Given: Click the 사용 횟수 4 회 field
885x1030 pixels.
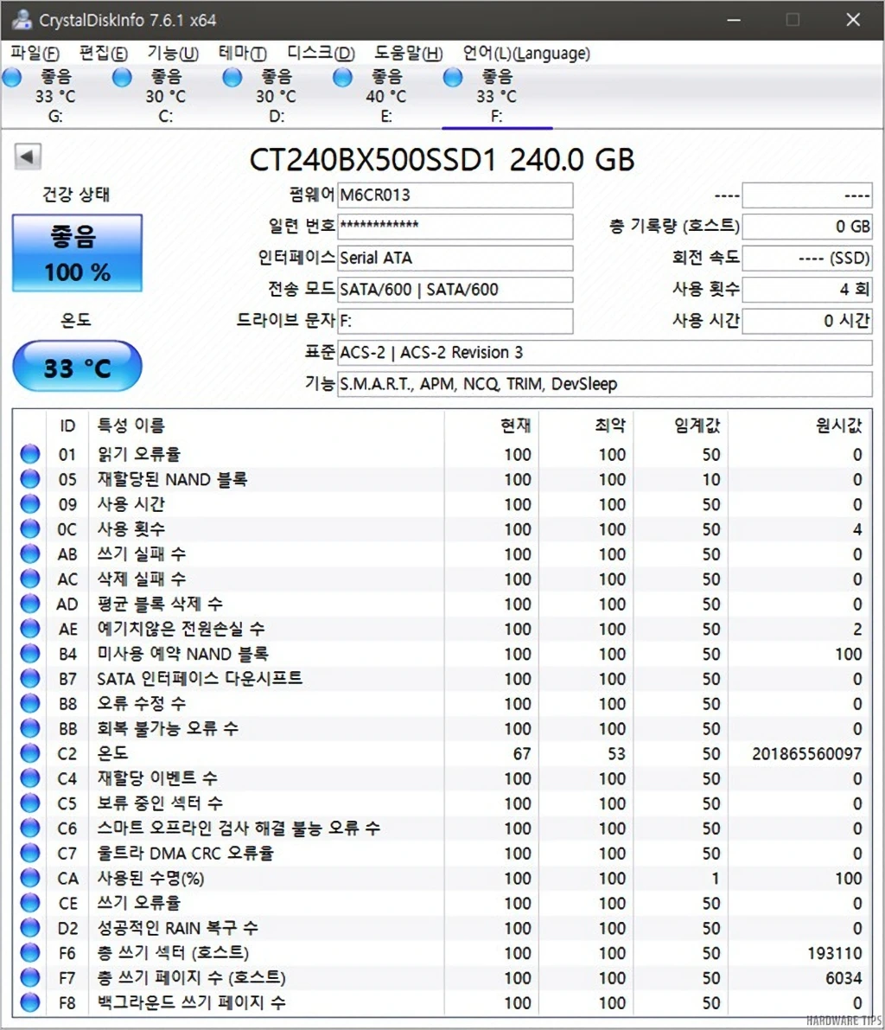Looking at the screenshot, I should [x=807, y=290].
